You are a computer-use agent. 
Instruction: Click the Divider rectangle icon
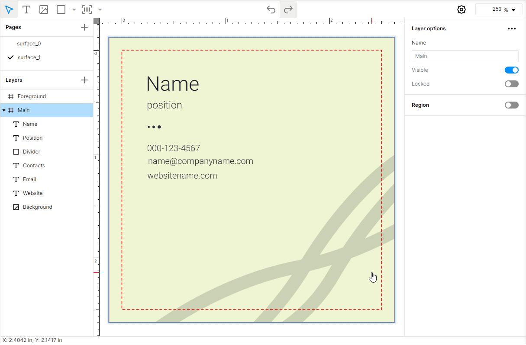pos(16,152)
